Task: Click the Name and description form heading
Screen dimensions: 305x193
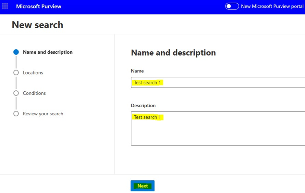Action: [x=173, y=53]
